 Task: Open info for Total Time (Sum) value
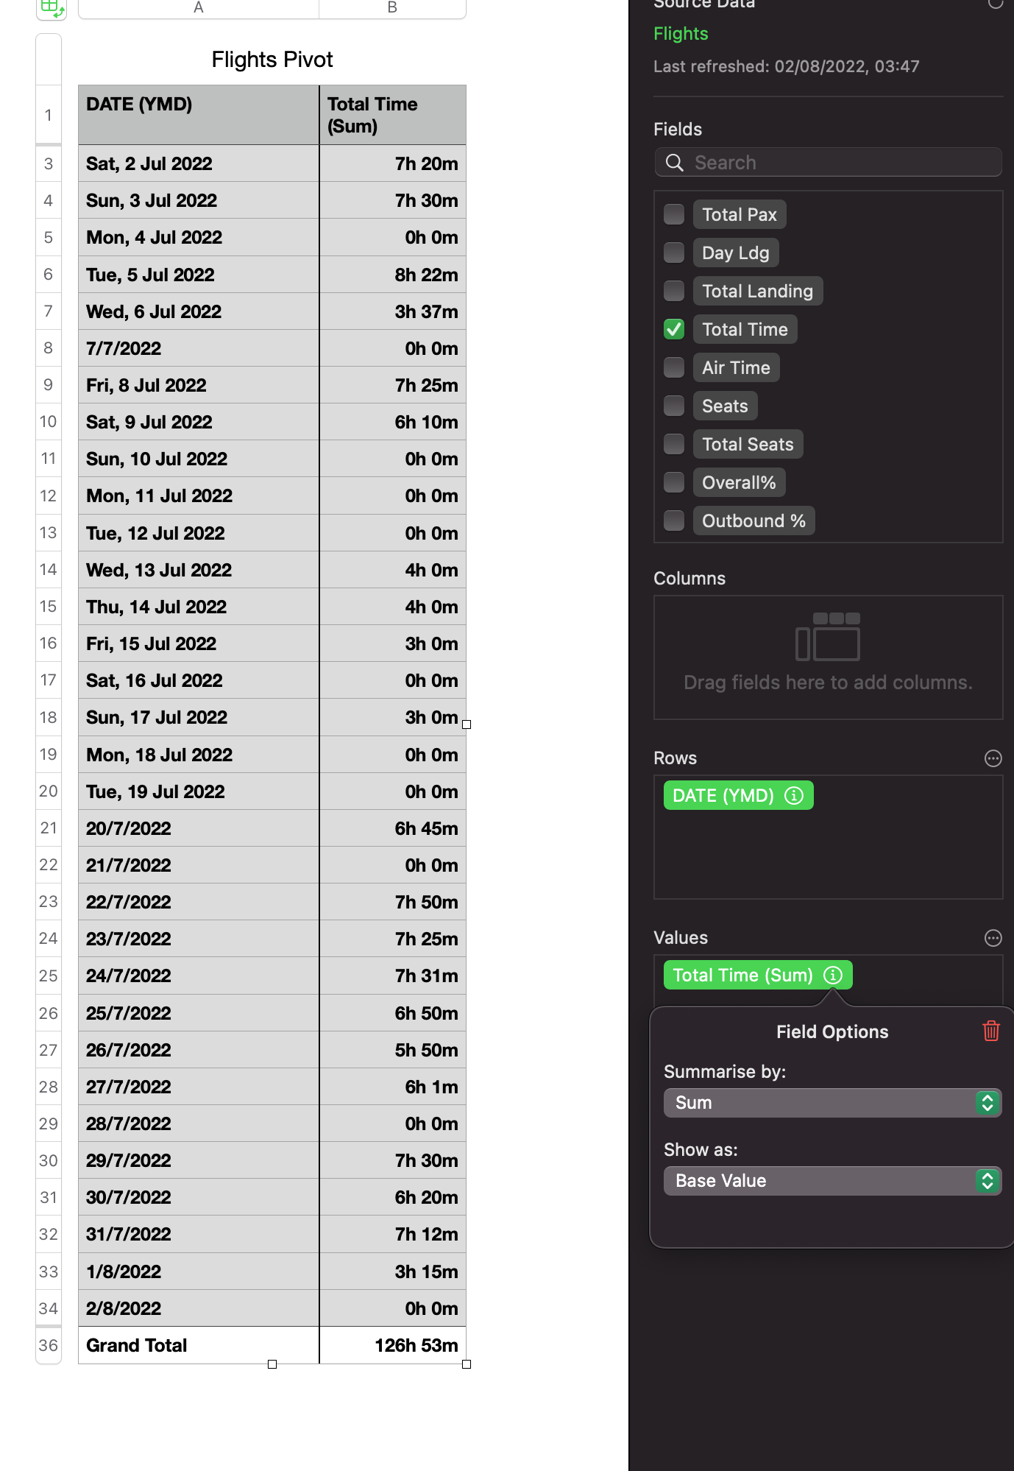click(832, 975)
